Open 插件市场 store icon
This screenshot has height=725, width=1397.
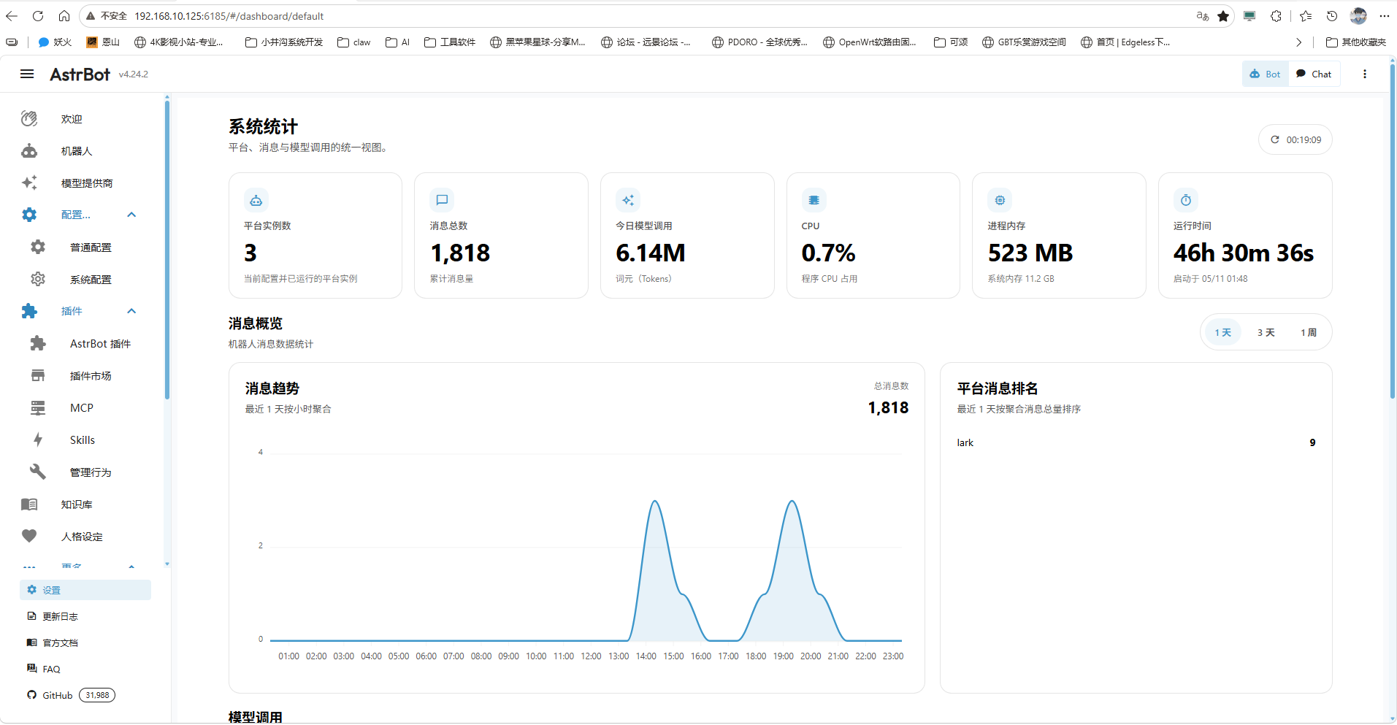tap(38, 376)
